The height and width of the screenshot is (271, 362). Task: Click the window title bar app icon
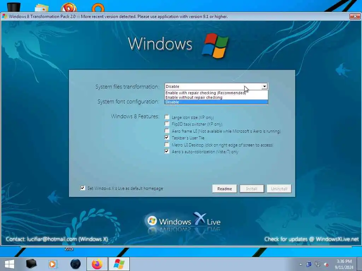pyautogui.click(x=5, y=16)
